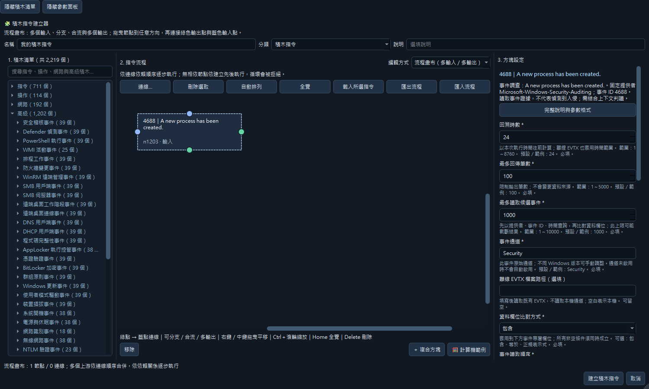Select DHCP 用戶端事件 tree item
Viewport: 649px width, 389px height.
(x=54, y=232)
